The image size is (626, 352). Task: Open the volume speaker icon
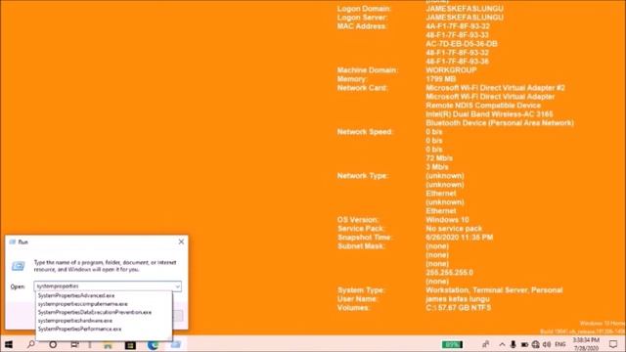(547, 344)
